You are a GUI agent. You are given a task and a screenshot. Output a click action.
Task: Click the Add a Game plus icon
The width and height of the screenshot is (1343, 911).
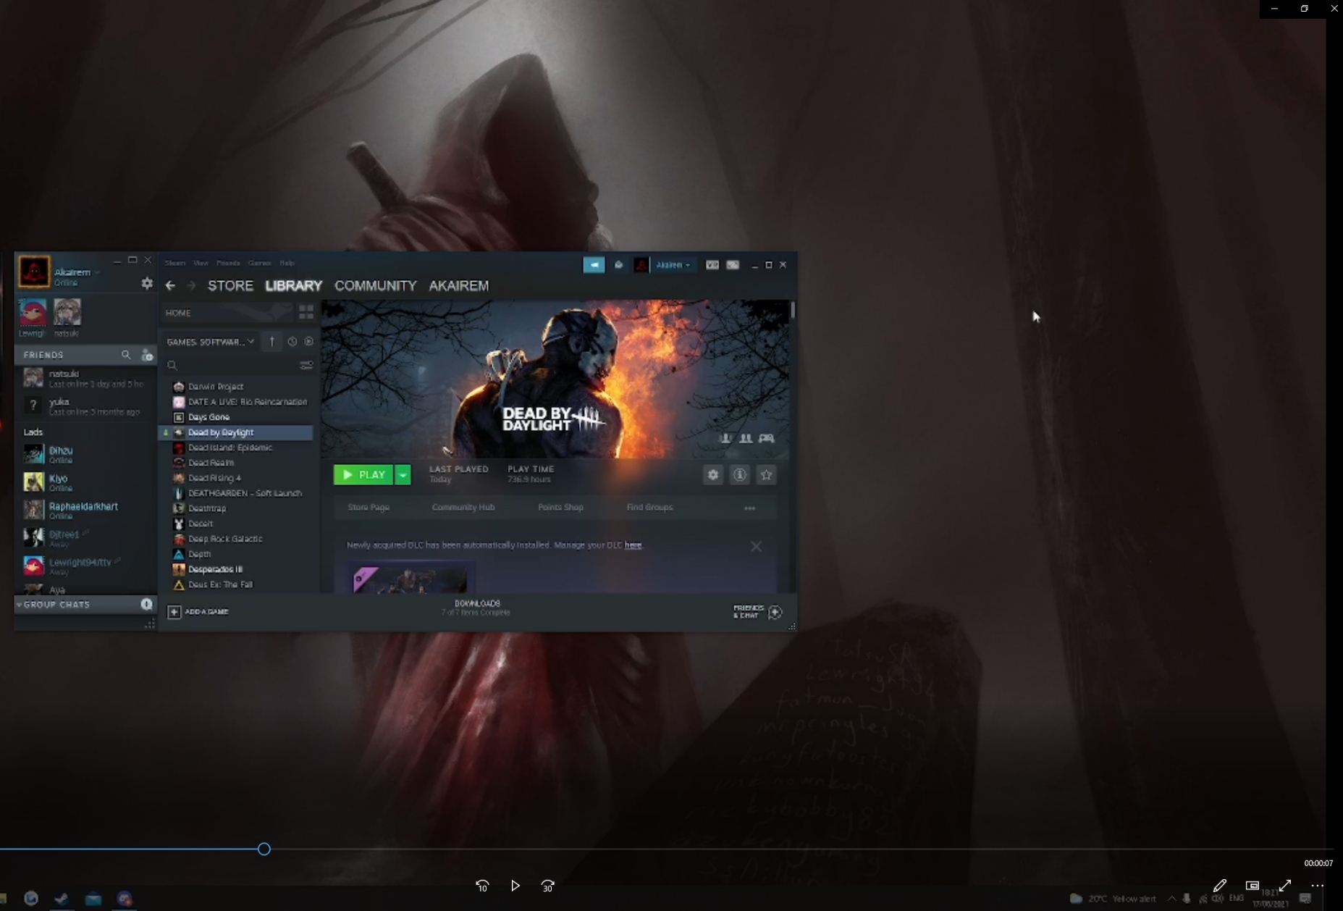(174, 612)
